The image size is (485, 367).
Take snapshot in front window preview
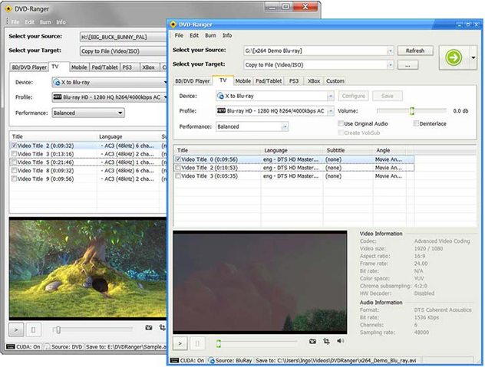pos(312,341)
